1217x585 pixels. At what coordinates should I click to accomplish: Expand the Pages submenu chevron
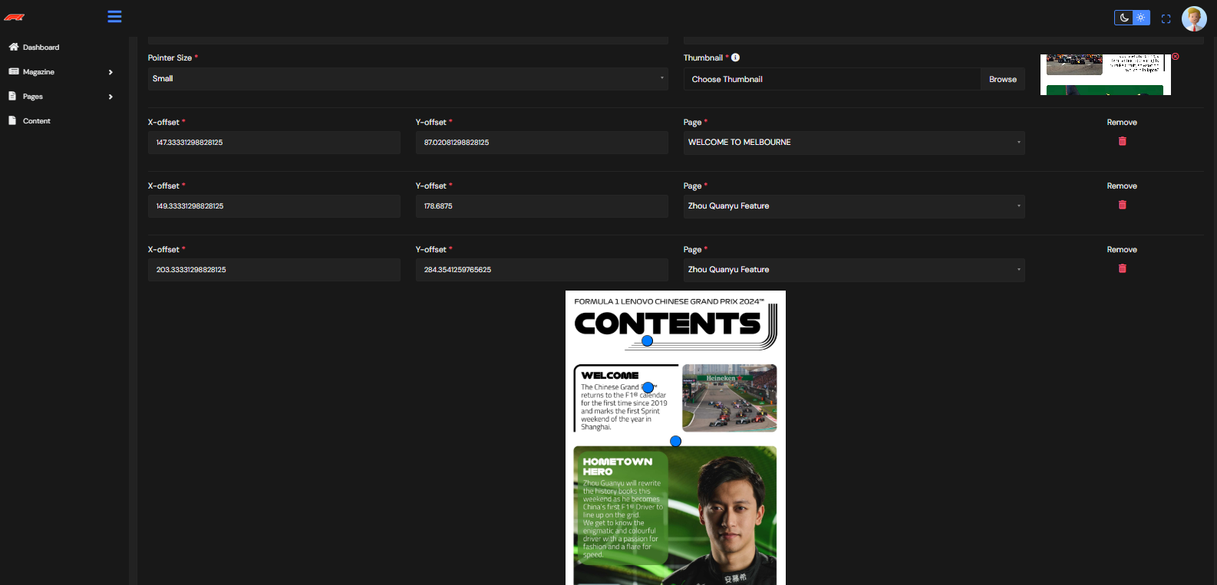click(110, 97)
